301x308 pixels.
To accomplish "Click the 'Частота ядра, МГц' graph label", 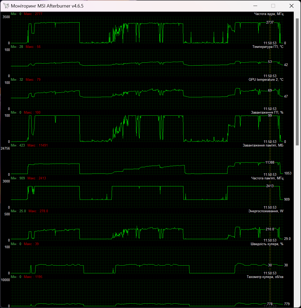I will click(269, 14).
